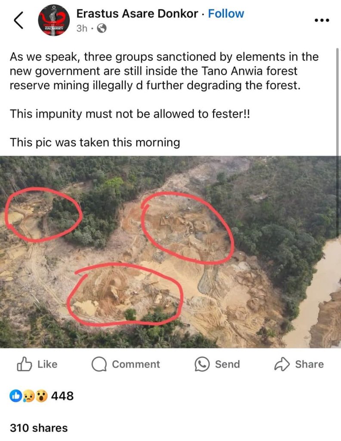Open the three-dot post options menu
Viewport: 341px width, 441px height.
pyautogui.click(x=322, y=20)
